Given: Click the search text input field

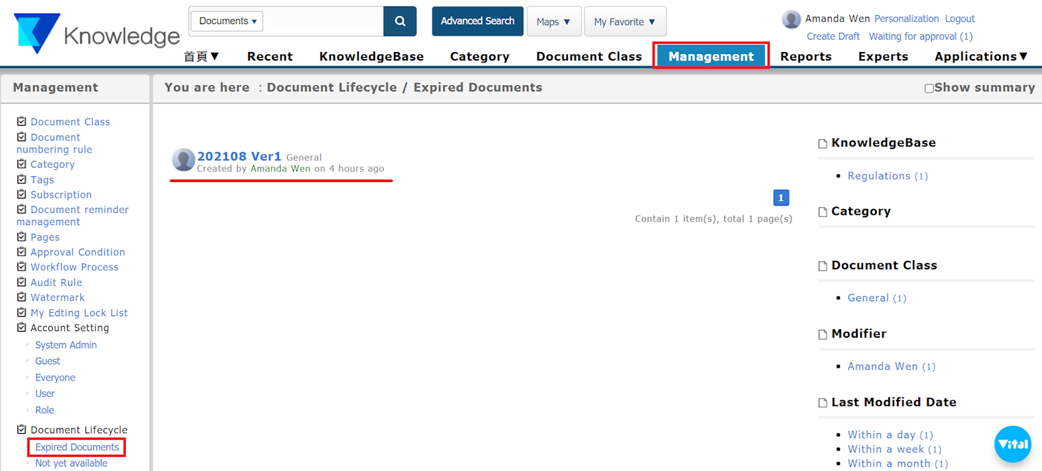Looking at the screenshot, I should click(x=323, y=21).
